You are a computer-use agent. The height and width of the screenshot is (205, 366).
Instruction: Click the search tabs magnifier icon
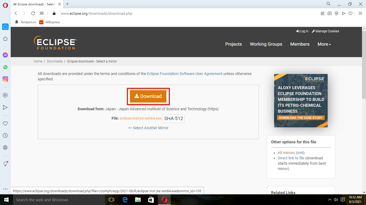tap(328, 4)
